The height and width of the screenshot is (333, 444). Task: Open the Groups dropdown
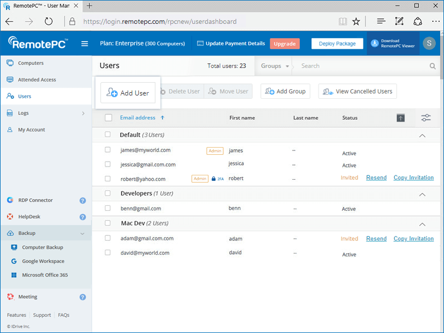click(275, 66)
